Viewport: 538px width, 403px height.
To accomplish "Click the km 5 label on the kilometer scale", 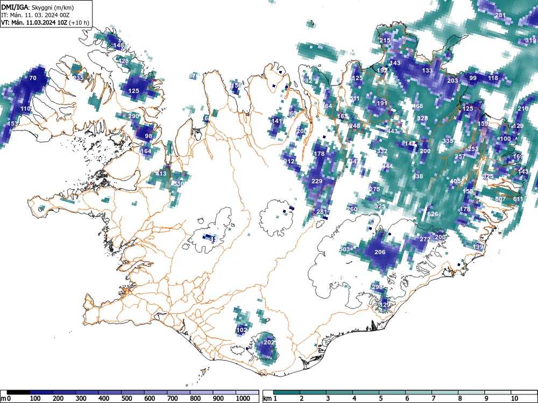I will [x=380, y=398].
